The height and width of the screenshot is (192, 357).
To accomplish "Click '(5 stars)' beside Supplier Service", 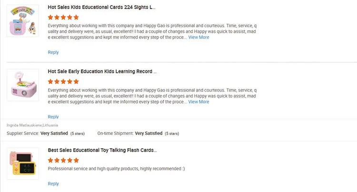I will [78, 134].
